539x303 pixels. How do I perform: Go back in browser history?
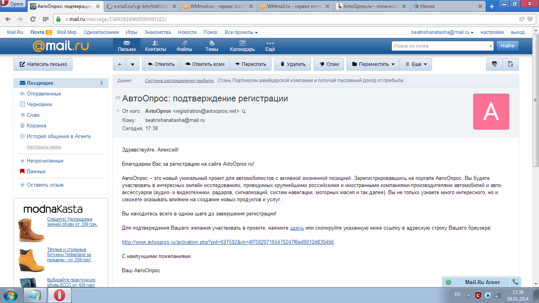pyautogui.click(x=9, y=19)
